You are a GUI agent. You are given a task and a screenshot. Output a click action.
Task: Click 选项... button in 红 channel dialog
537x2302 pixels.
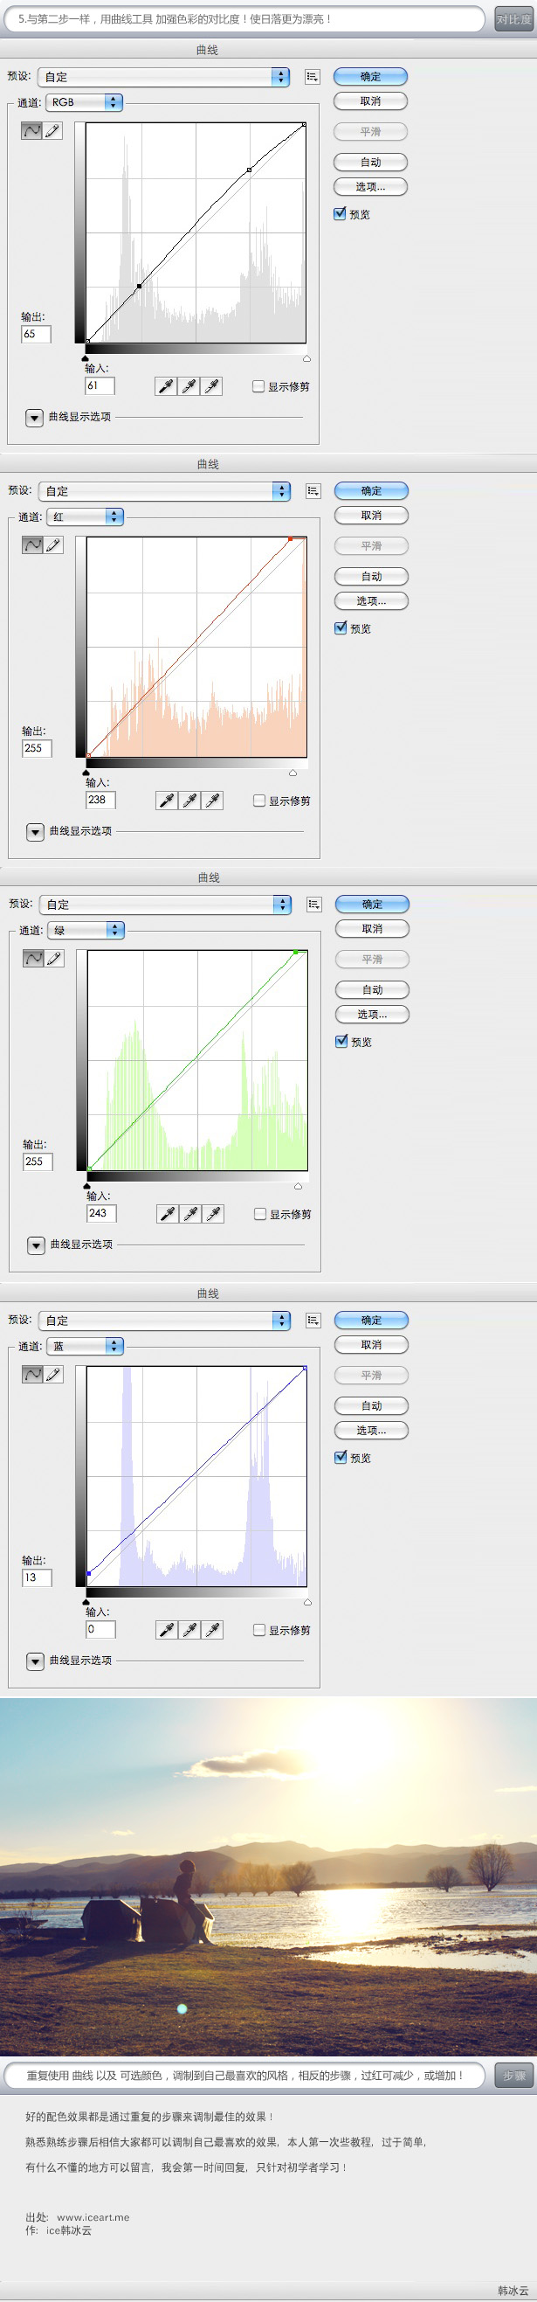372,600
